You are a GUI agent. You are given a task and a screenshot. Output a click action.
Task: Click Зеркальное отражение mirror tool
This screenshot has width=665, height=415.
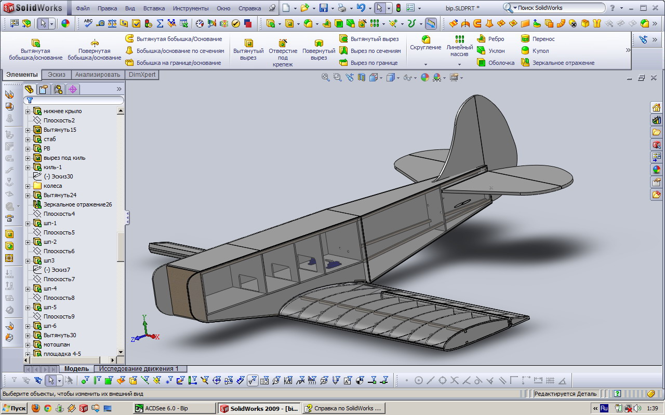557,63
